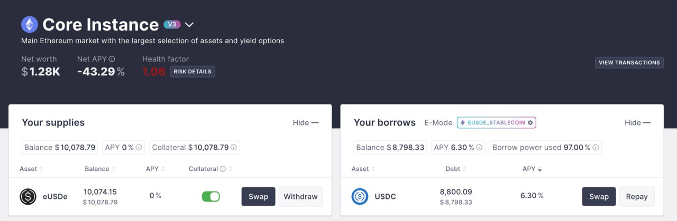Open E-Mode settings gear in EUSDE_STABLECOIN badge

(530, 122)
